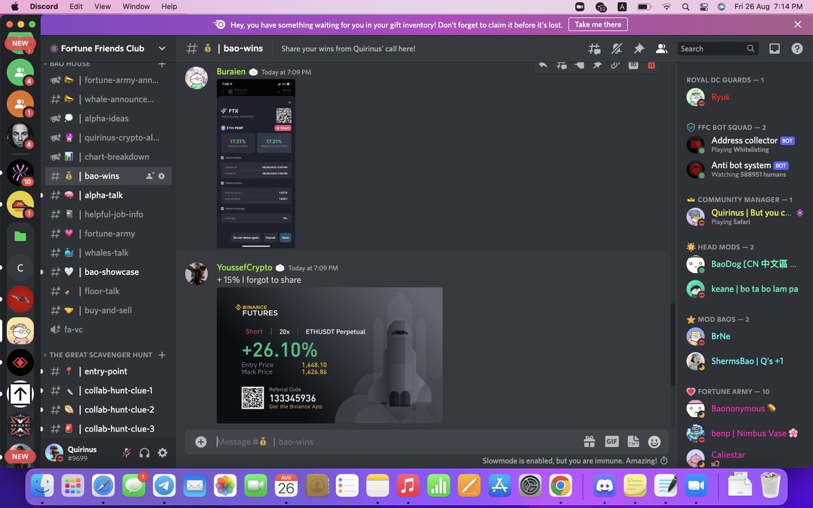Open Spotlight search in menu bar
The width and height of the screenshot is (813, 508).
click(686, 7)
